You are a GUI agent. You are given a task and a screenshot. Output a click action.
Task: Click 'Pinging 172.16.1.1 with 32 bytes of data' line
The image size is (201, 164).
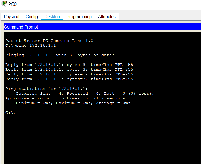click(x=60, y=55)
